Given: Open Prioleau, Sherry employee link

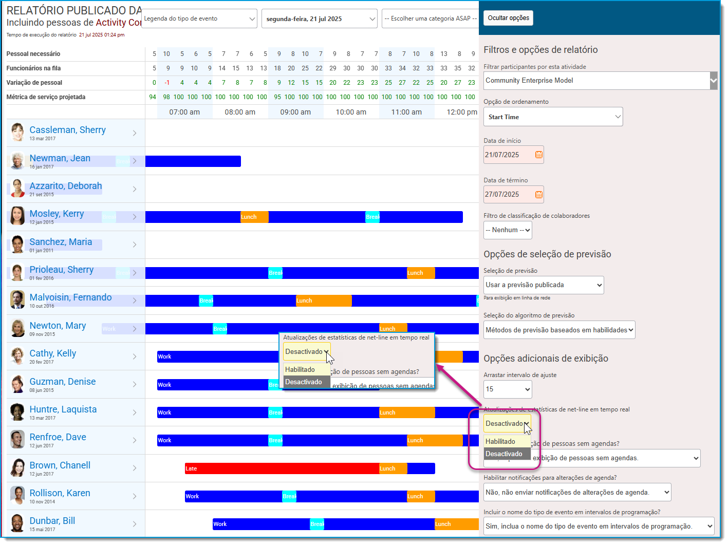Looking at the screenshot, I should click(x=62, y=270).
